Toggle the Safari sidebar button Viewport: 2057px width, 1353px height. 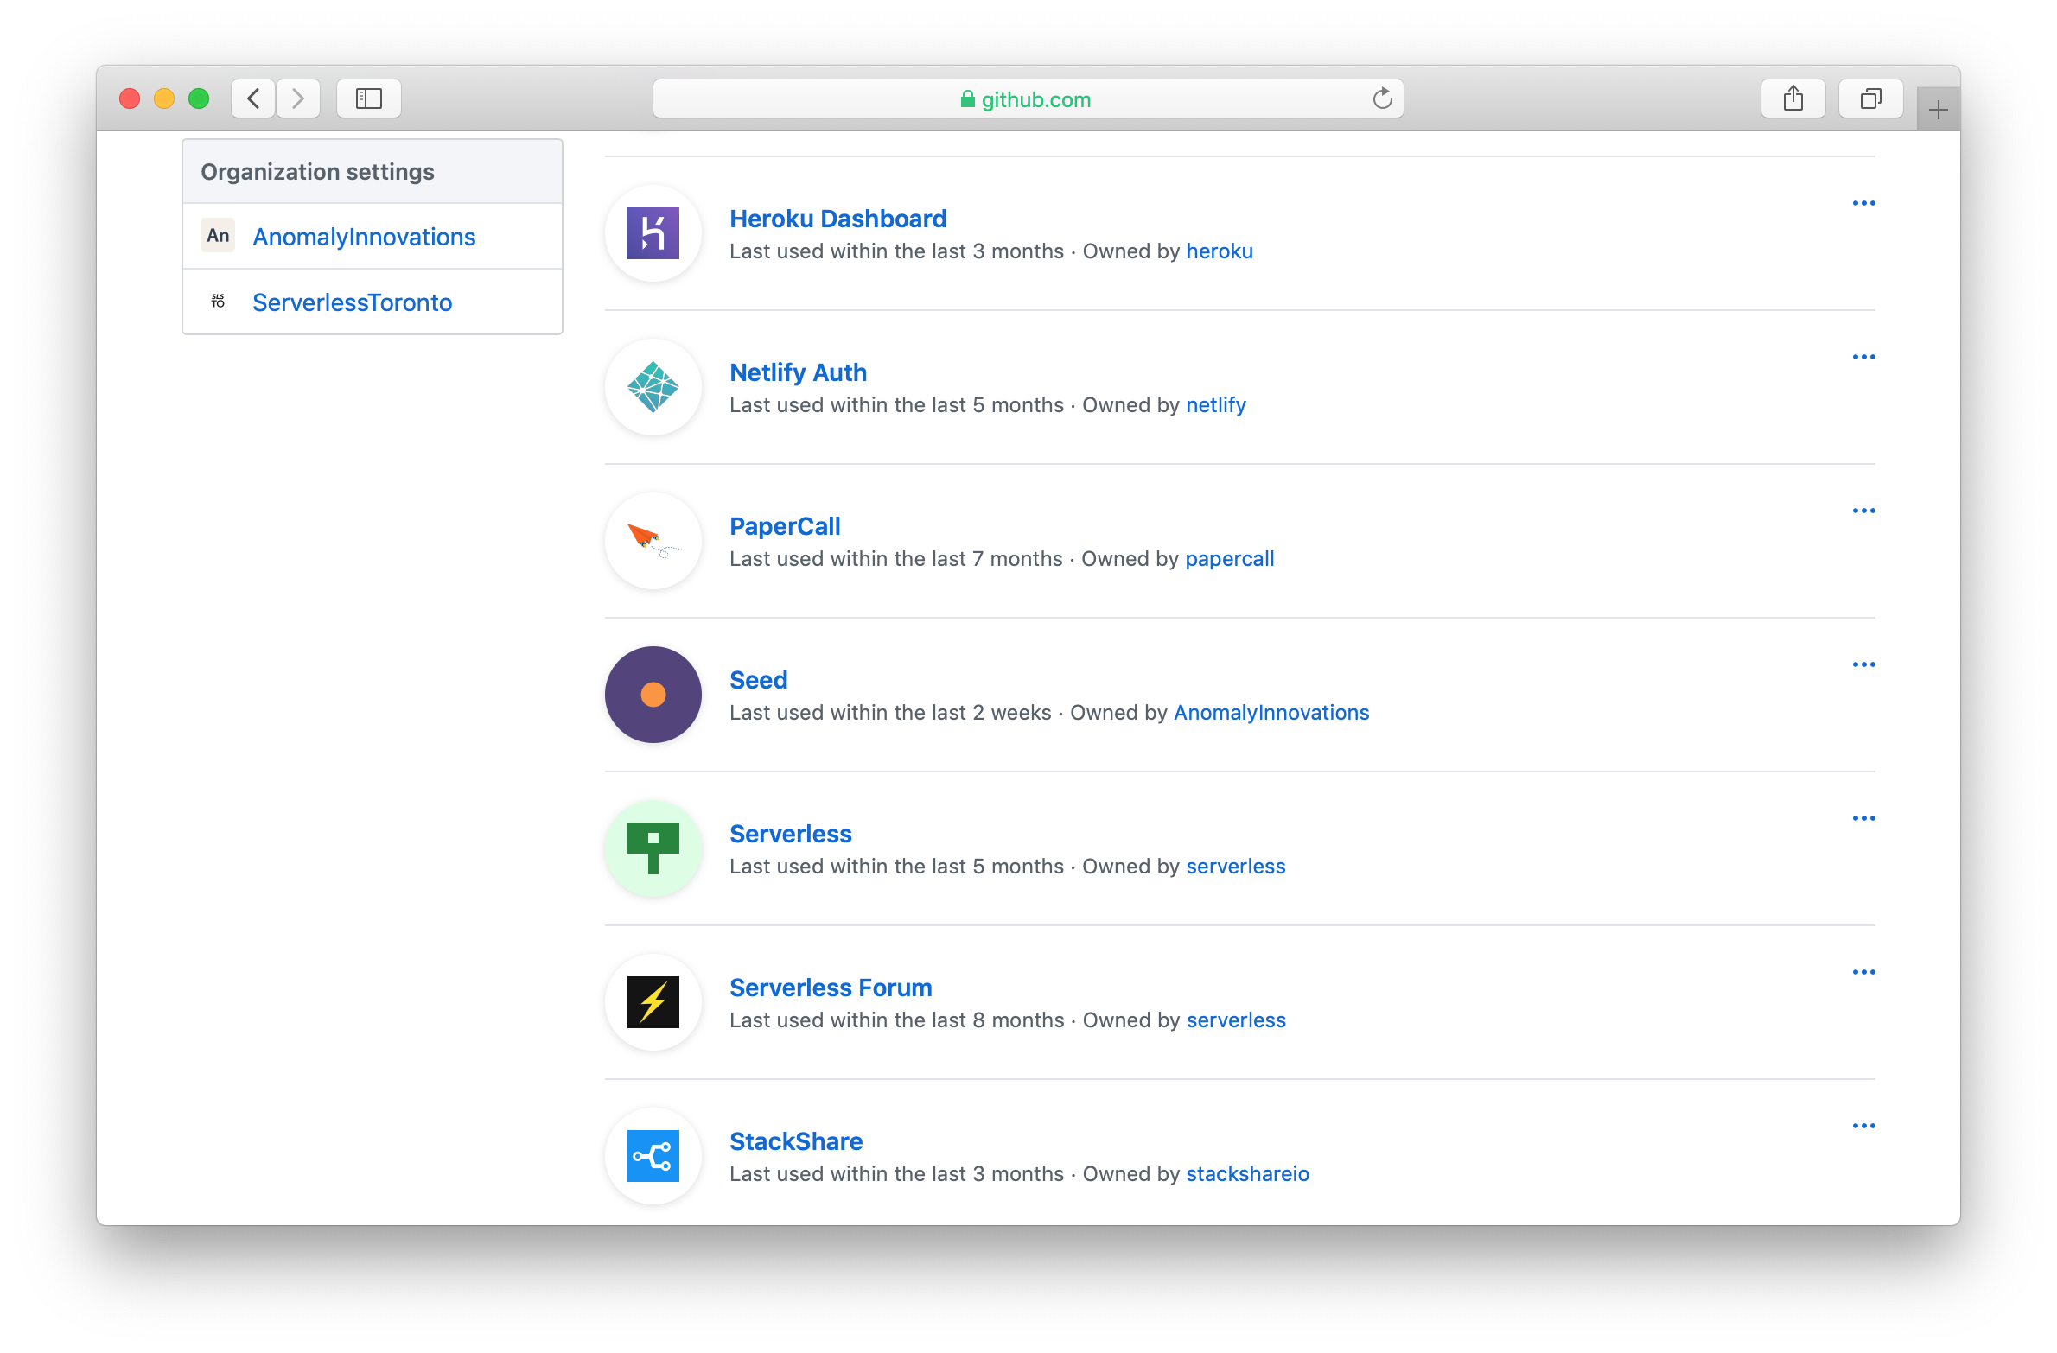coord(369,98)
